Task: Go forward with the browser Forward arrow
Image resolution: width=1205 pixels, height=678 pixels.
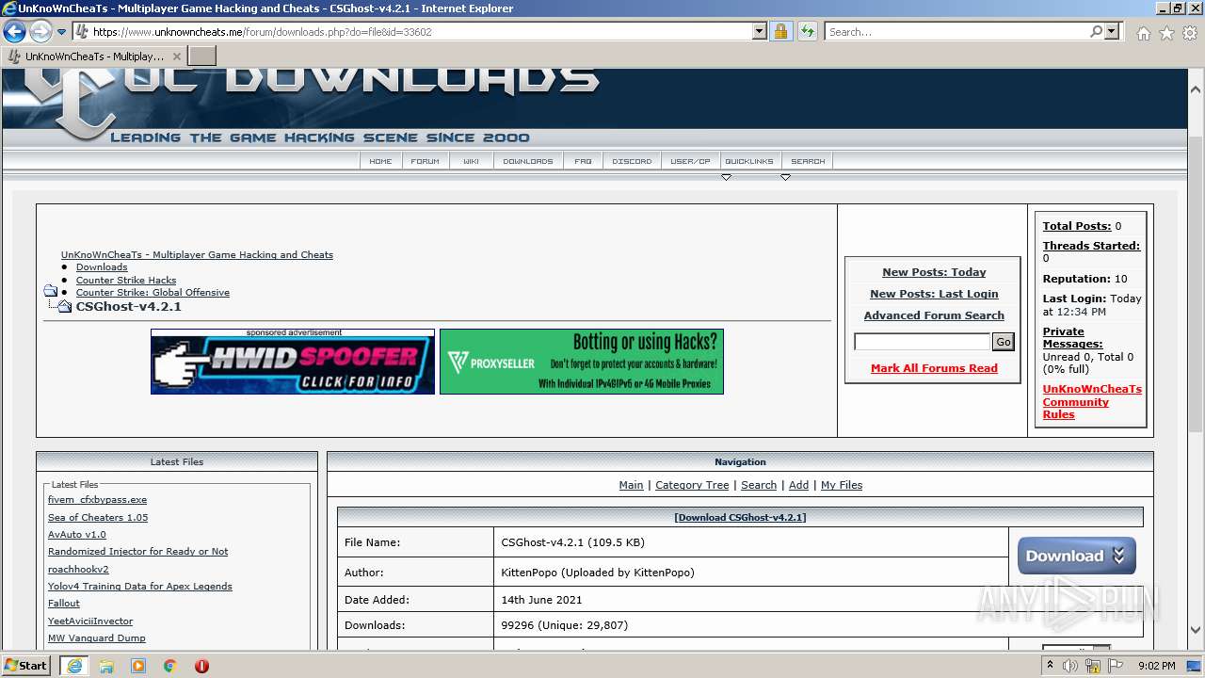Action: pyautogui.click(x=40, y=31)
